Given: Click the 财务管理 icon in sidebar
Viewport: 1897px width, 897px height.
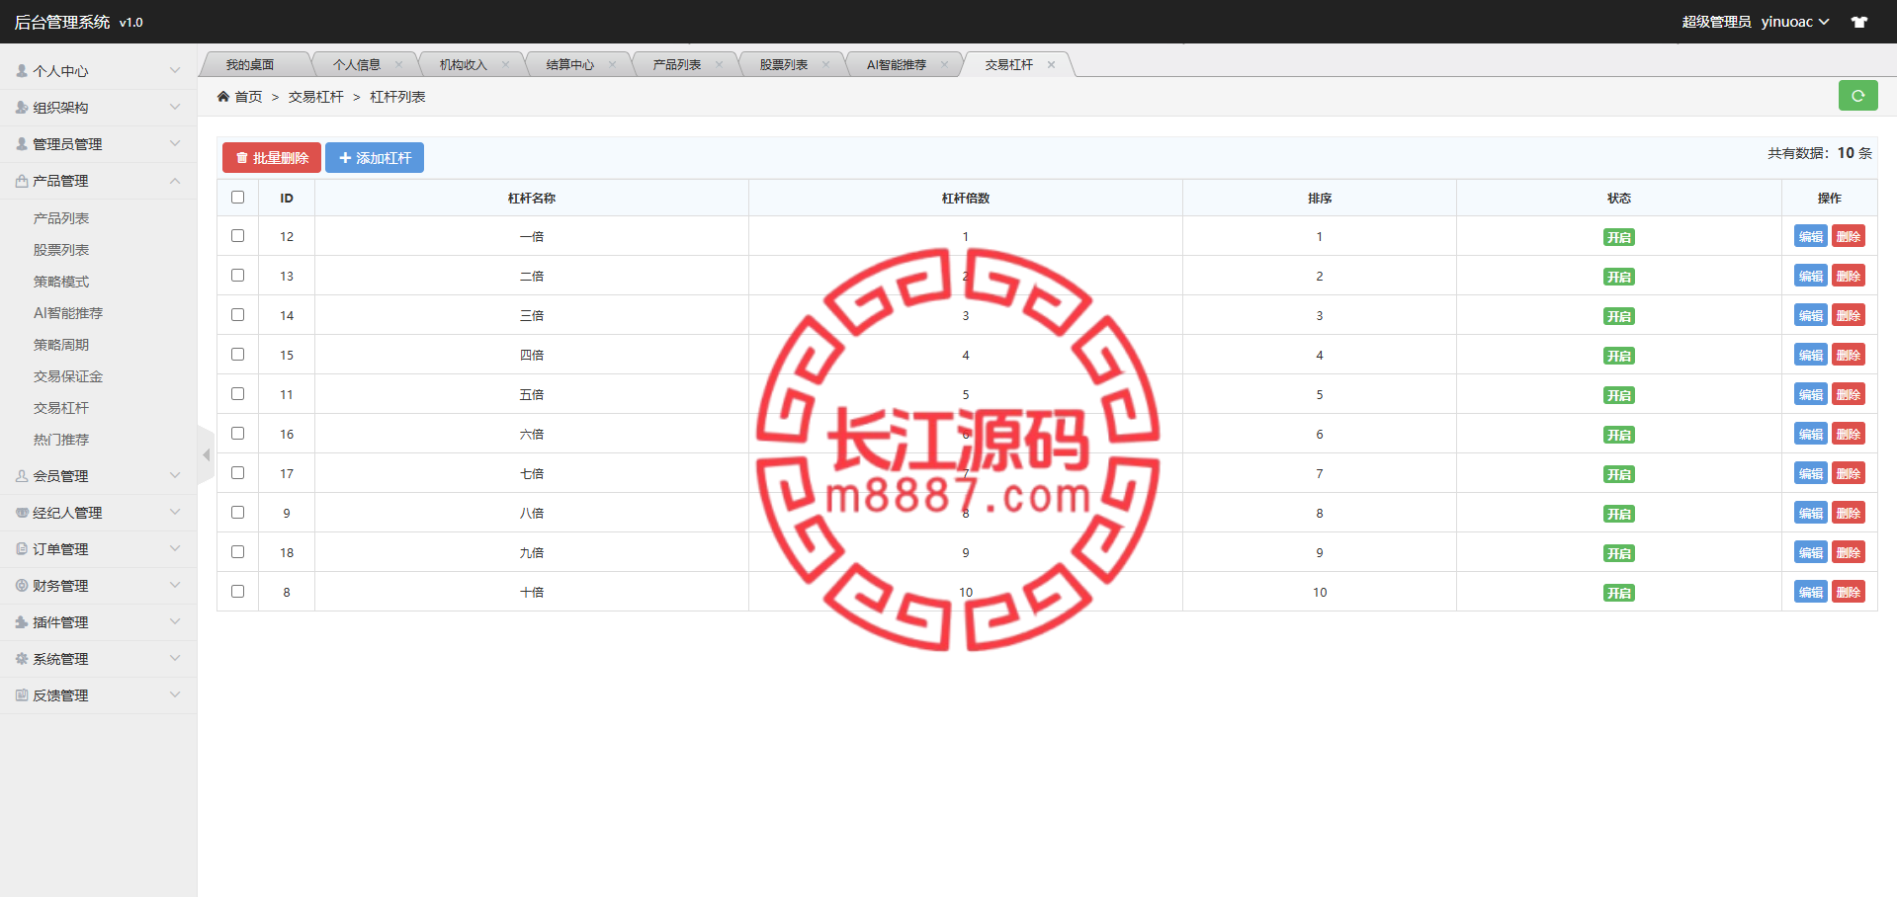Looking at the screenshot, I should click(22, 586).
